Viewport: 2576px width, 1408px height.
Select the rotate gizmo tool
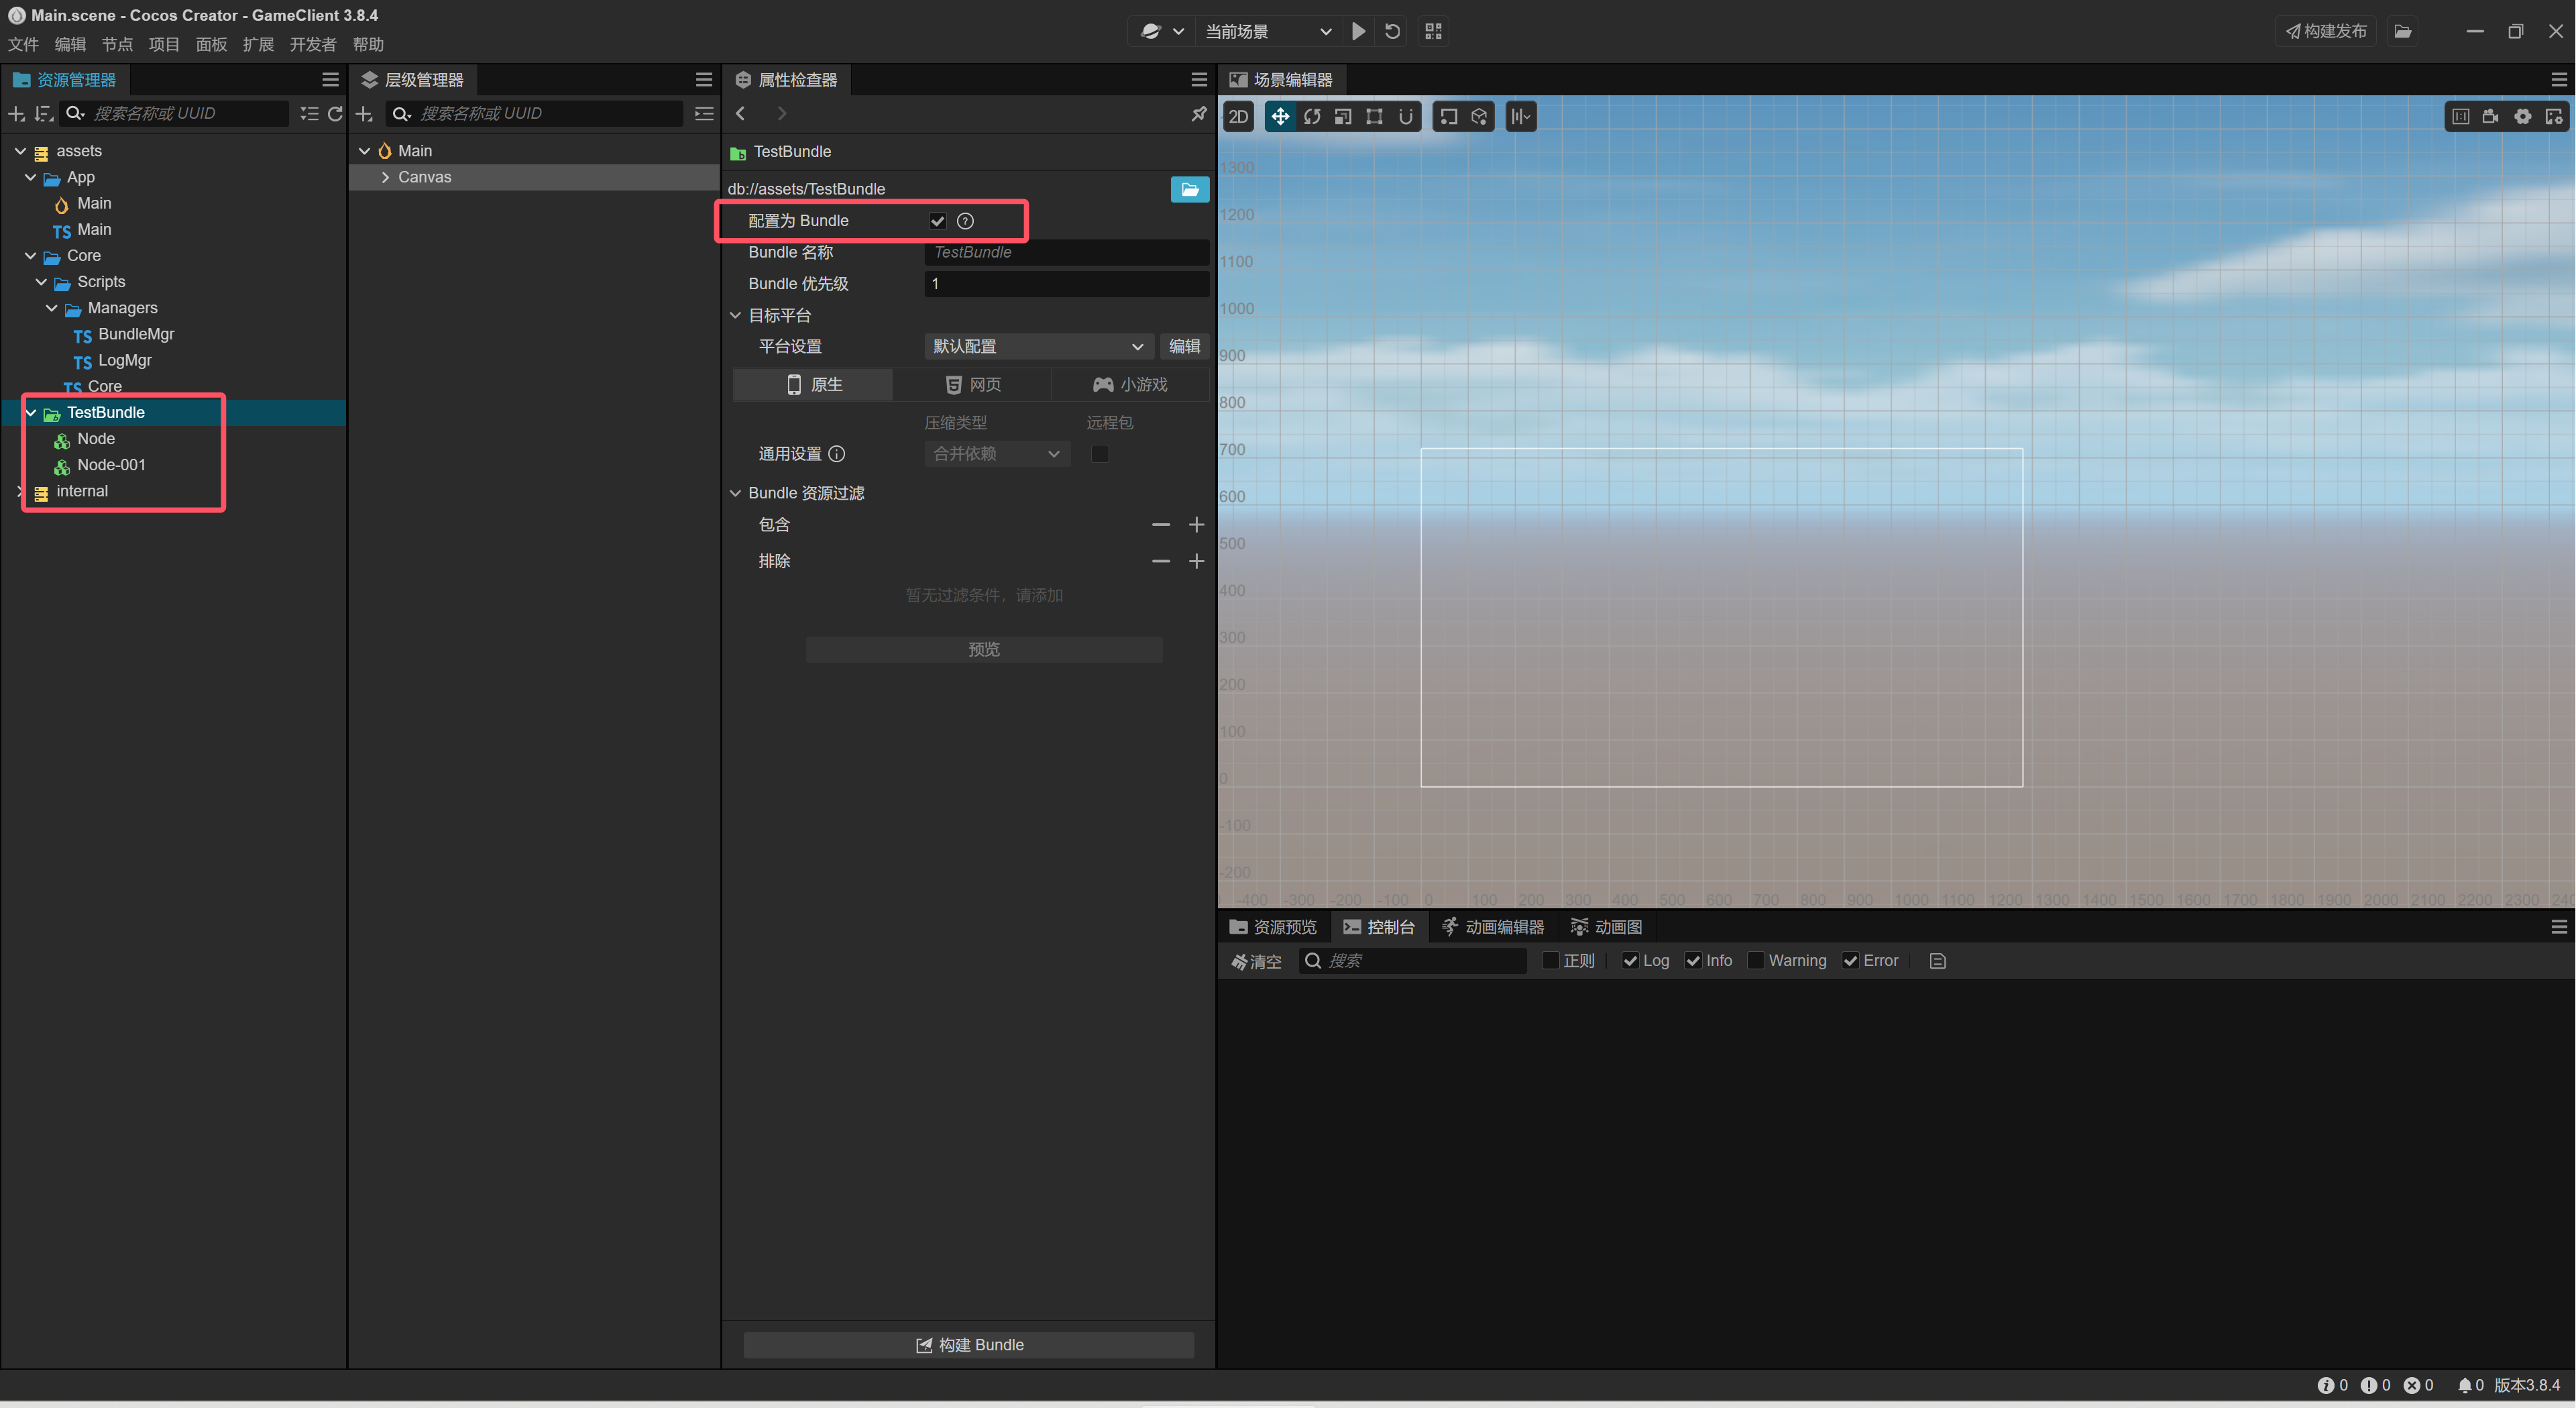1311,117
